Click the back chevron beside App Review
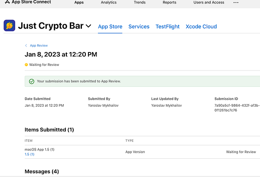260x177 pixels. (x=26, y=46)
